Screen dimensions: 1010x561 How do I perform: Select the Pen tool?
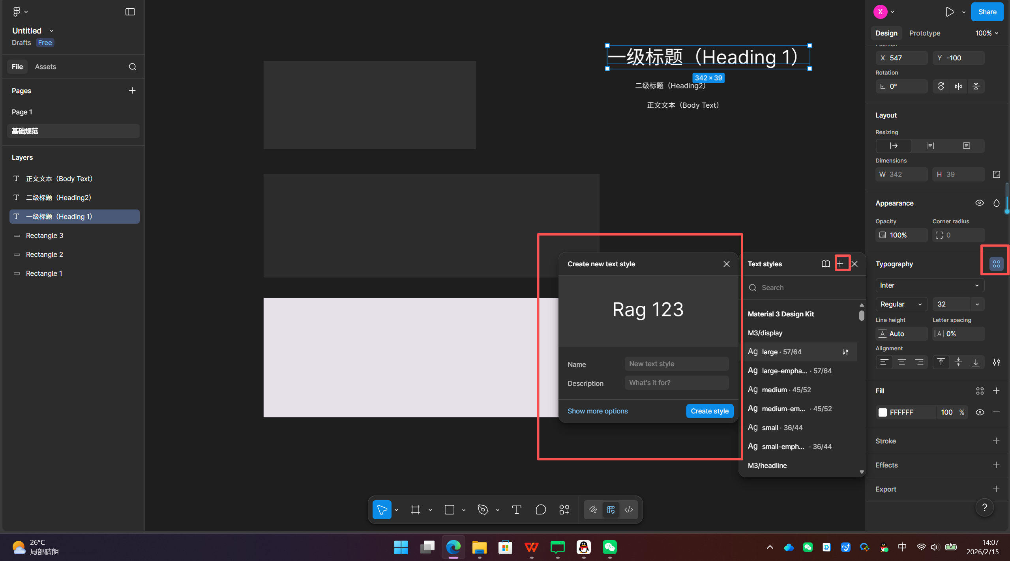coord(483,510)
